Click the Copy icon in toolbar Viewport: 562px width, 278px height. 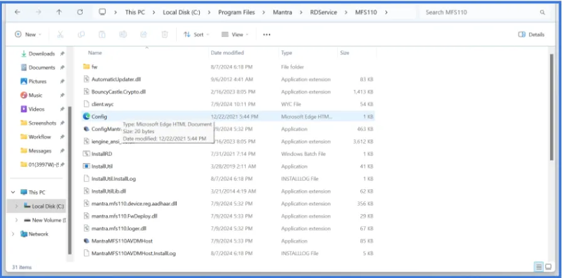pos(81,34)
